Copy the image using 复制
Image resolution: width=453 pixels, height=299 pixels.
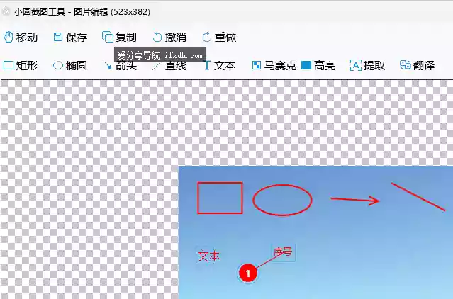point(119,38)
